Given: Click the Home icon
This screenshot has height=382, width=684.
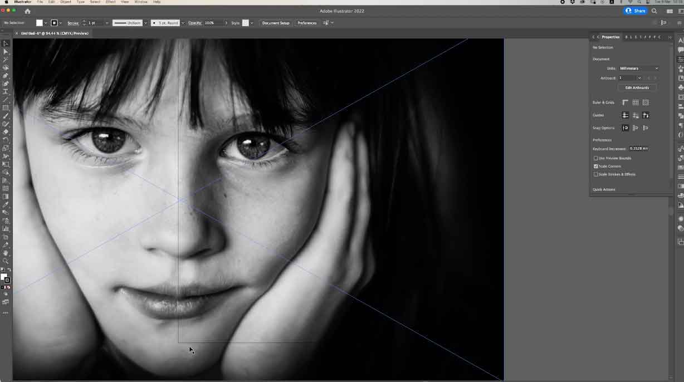Looking at the screenshot, I should coord(27,11).
